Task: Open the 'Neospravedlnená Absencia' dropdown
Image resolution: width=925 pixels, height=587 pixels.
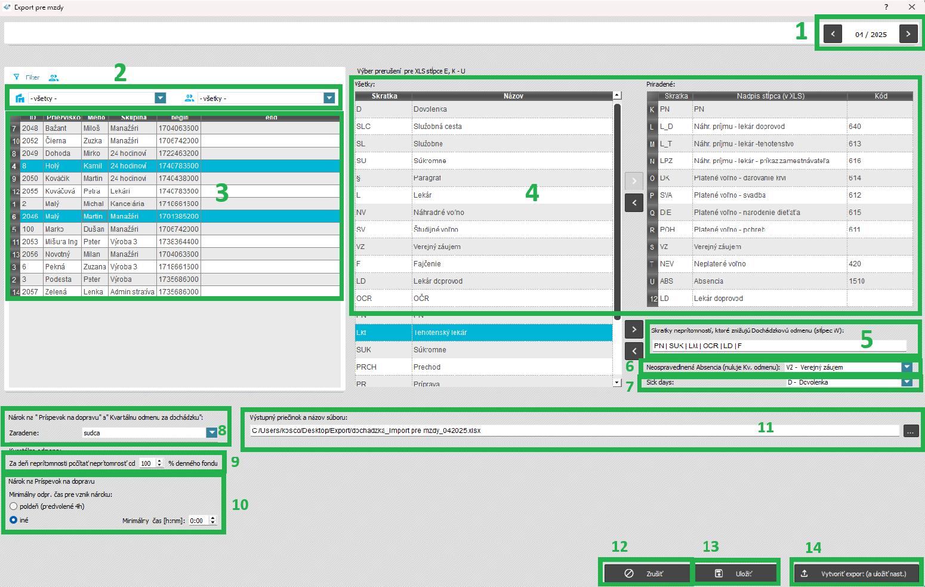Action: pyautogui.click(x=907, y=367)
